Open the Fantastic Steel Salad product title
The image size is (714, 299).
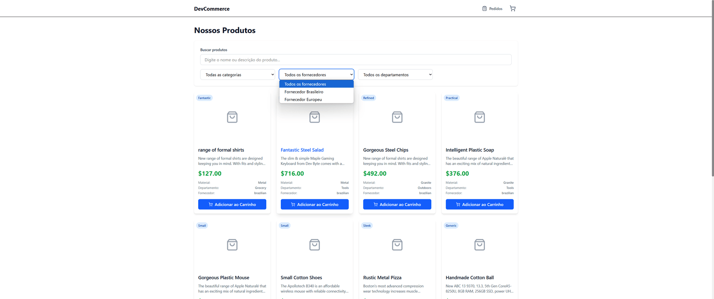[302, 150]
